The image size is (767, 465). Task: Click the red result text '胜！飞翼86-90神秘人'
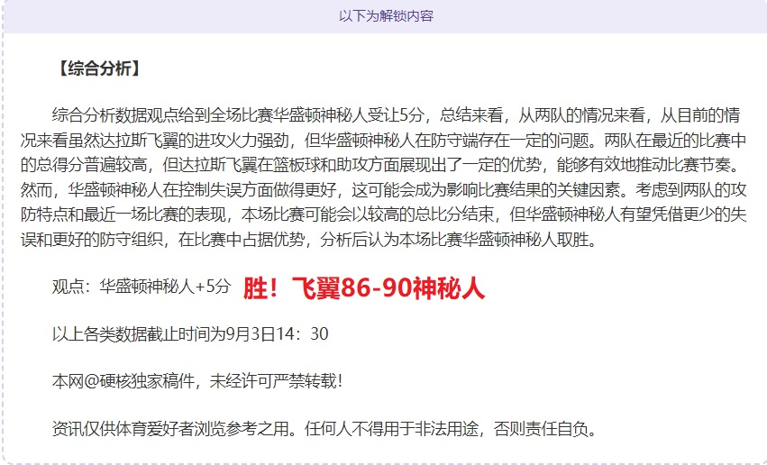[364, 288]
